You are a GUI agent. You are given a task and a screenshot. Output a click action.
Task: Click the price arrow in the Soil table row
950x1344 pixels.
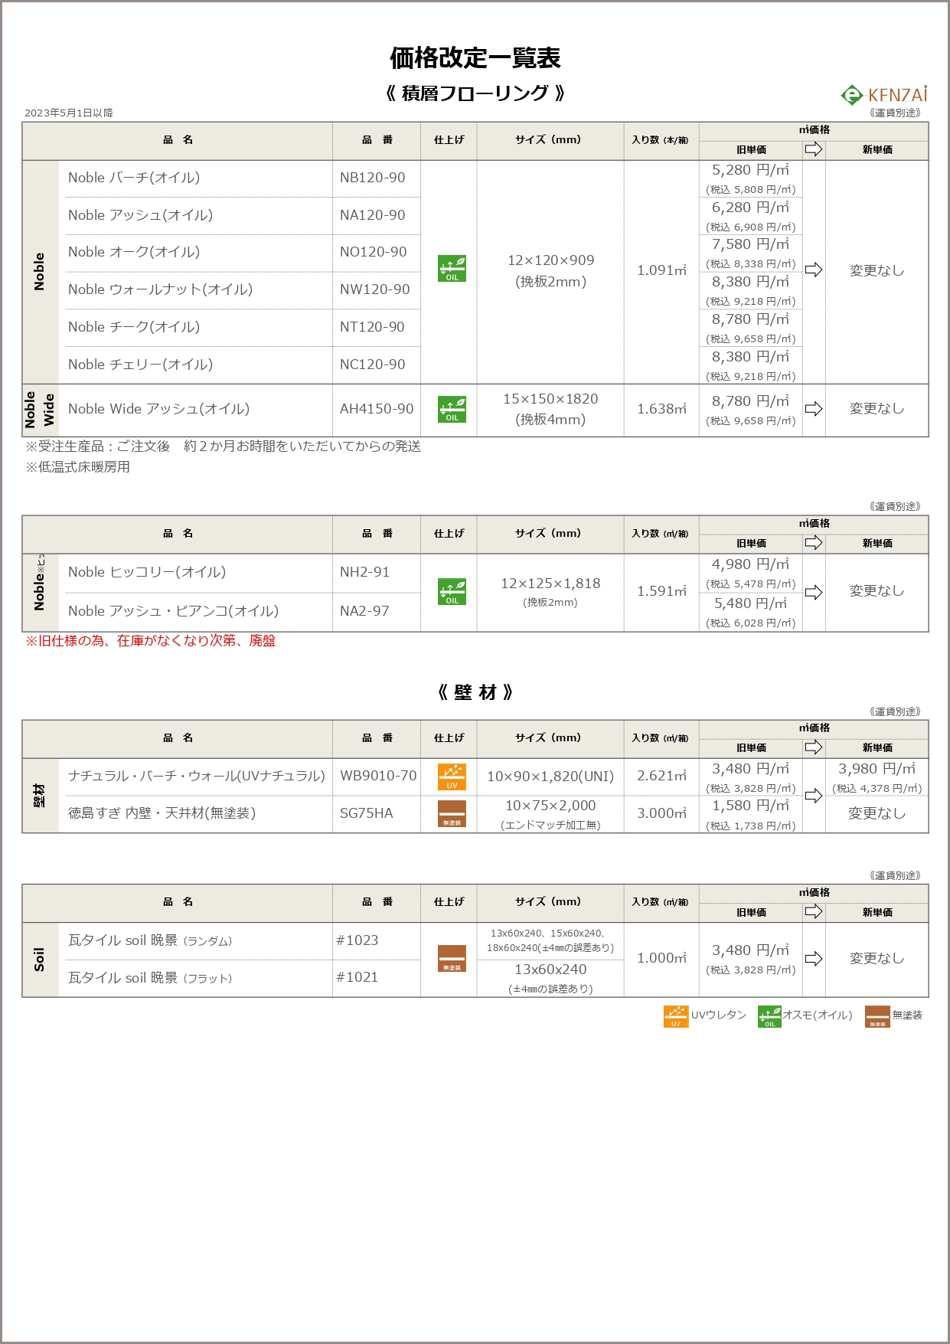[x=814, y=959]
